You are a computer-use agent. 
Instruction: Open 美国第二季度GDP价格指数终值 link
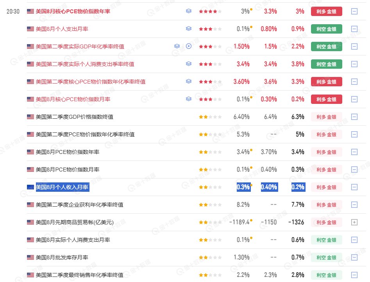coord(74,117)
